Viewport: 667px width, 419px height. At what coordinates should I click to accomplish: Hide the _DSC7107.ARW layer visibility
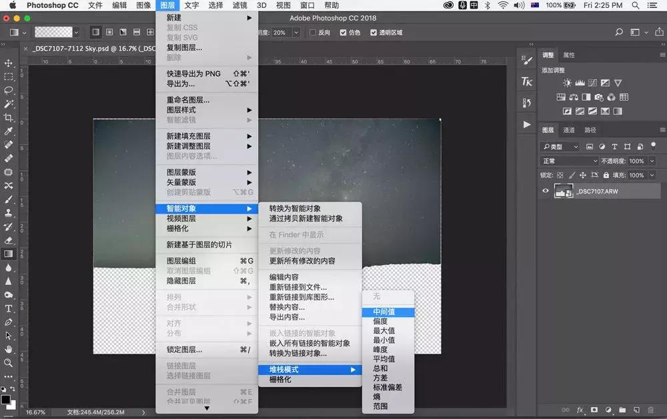point(546,190)
